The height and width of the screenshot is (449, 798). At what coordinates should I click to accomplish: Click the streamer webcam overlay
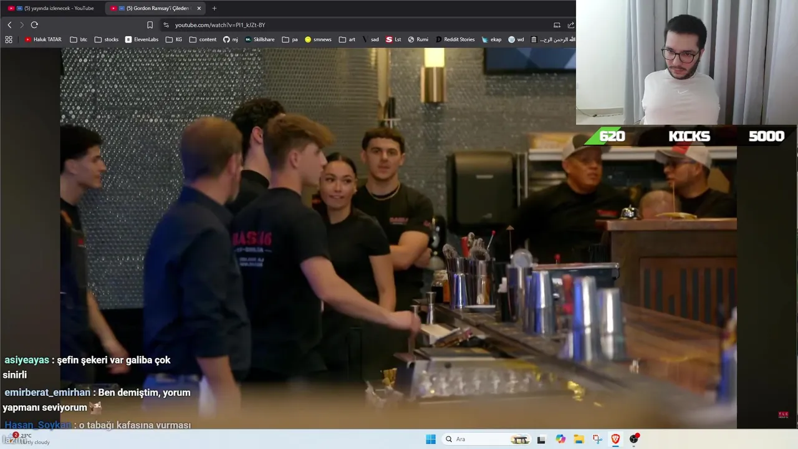[687, 62]
